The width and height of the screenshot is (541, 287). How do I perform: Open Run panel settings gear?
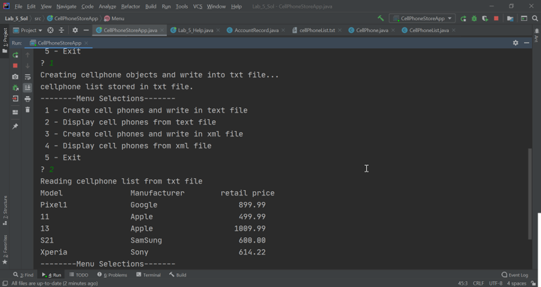pos(516,43)
